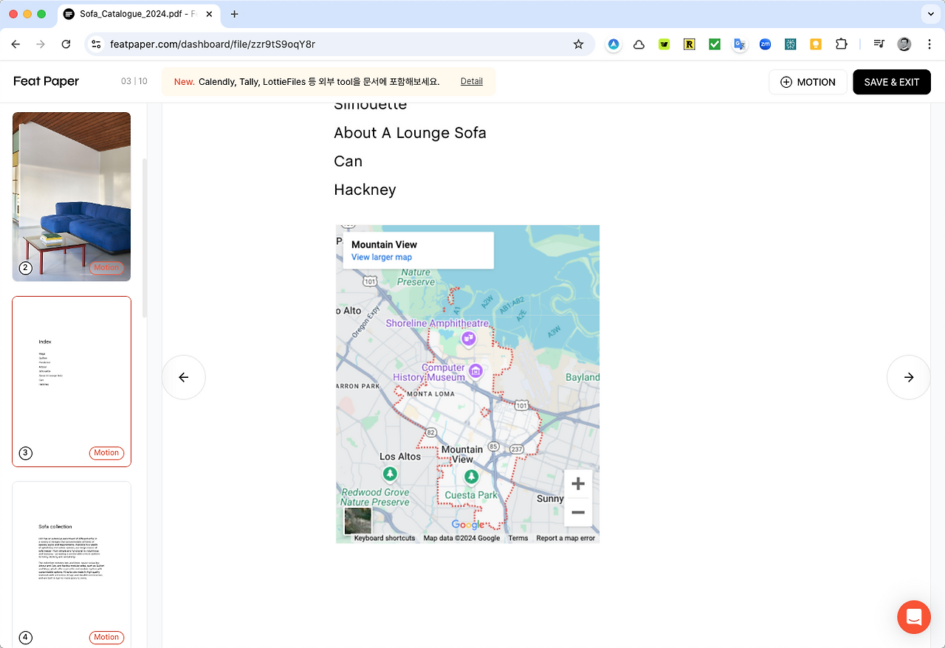
Task: Go to the next page arrow
Action: click(x=909, y=377)
